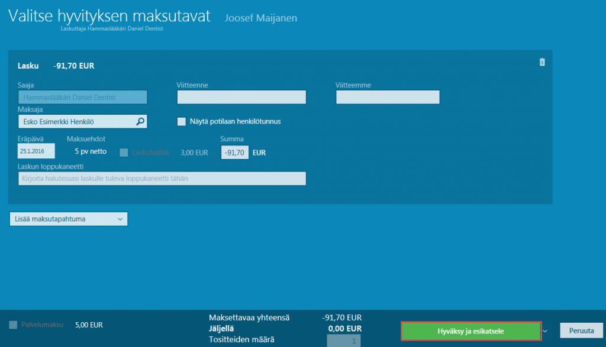The height and width of the screenshot is (347, 606).
Task: Cancel with the Peruuta button
Action: tap(581, 330)
